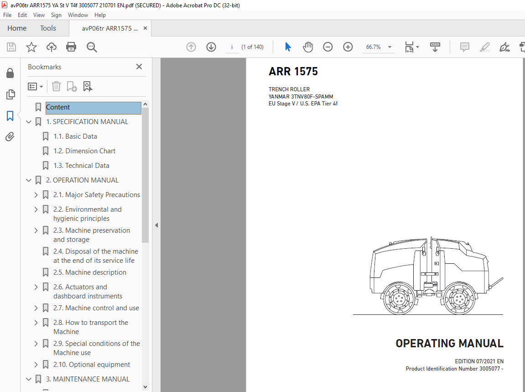
Task: Go to next page arrow icon
Action: coord(211,47)
